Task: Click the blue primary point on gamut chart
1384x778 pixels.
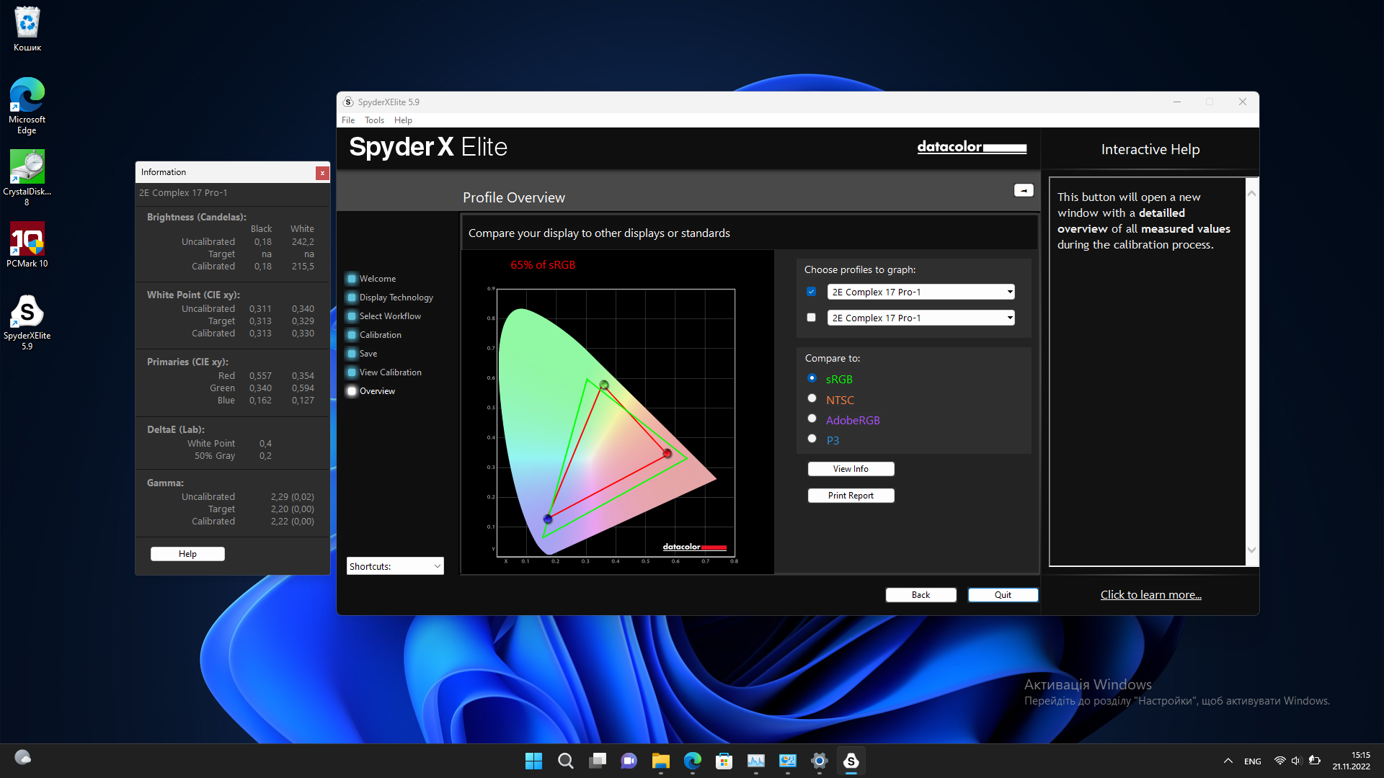Action: 548,519
